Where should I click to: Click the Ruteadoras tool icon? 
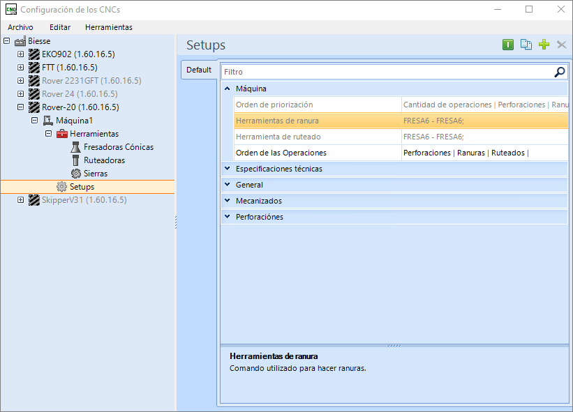pyautogui.click(x=75, y=160)
